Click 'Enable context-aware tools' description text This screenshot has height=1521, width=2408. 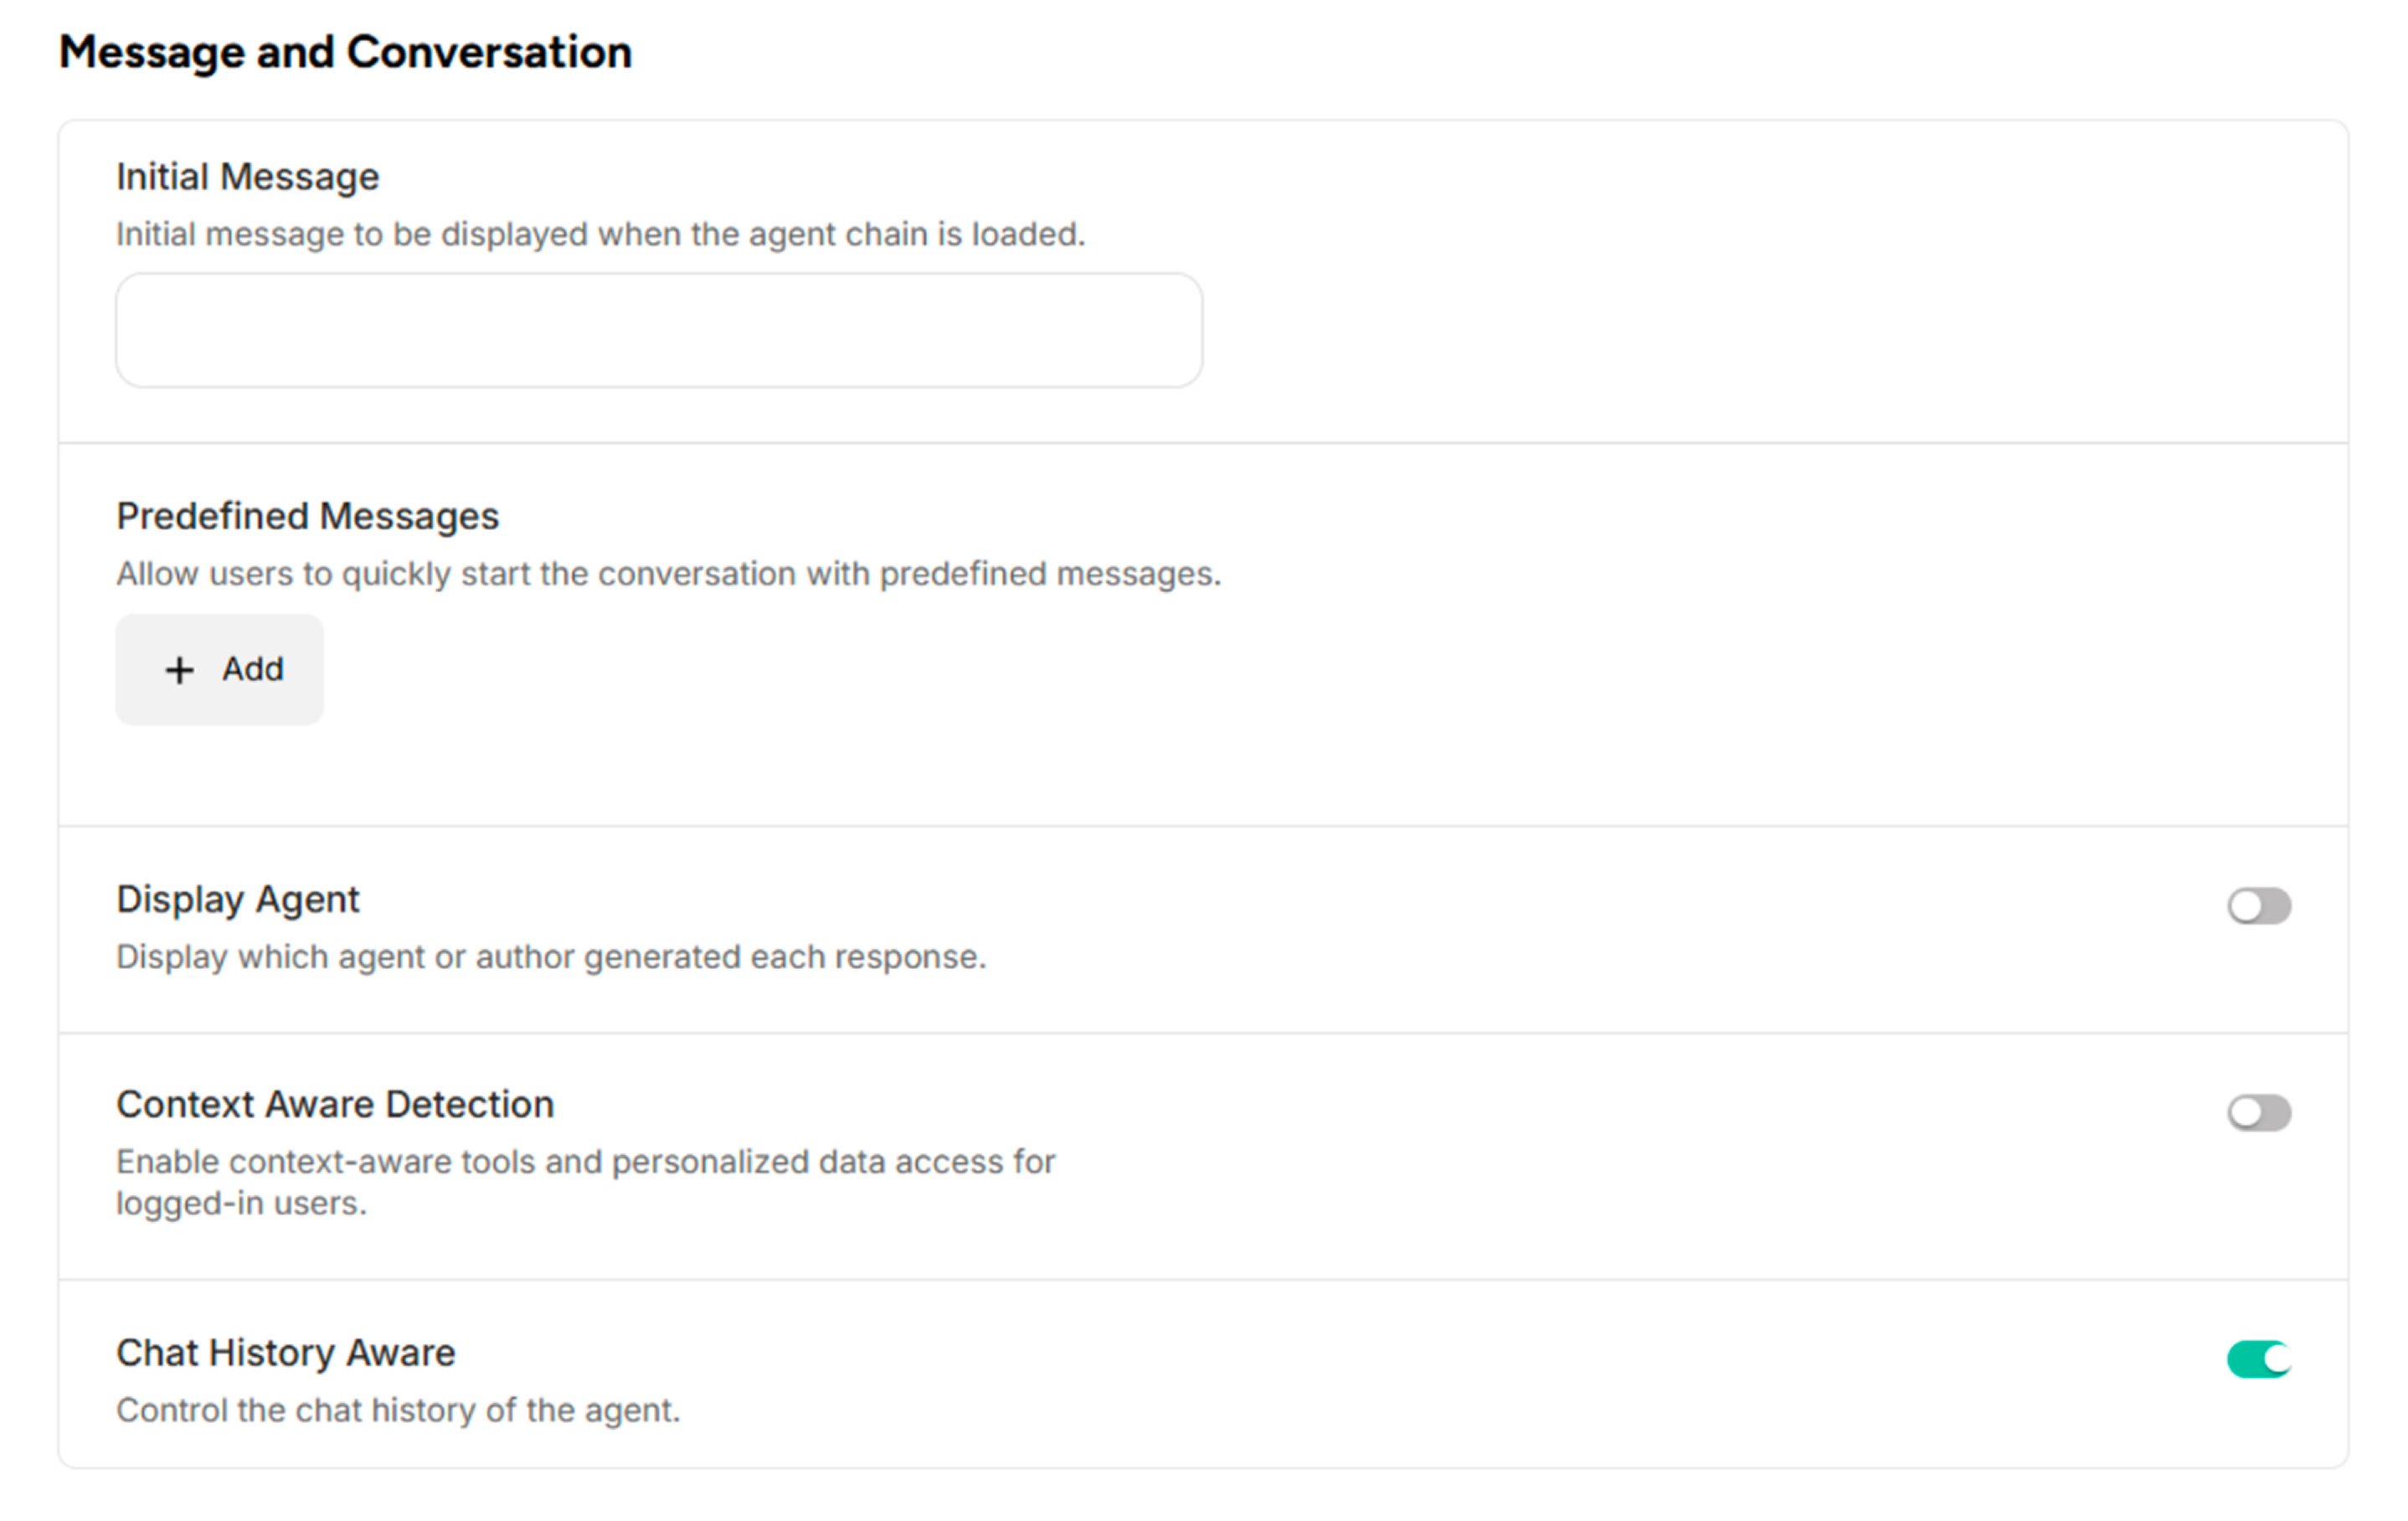(x=586, y=1183)
